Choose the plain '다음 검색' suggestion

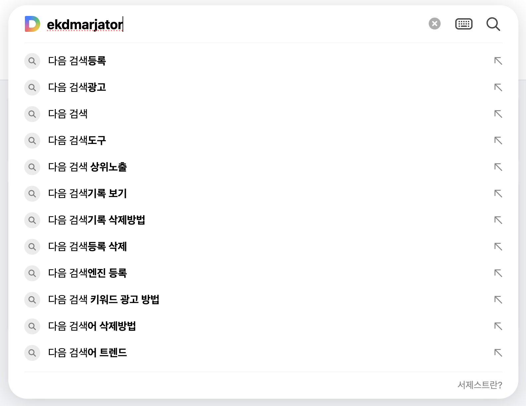(x=68, y=114)
